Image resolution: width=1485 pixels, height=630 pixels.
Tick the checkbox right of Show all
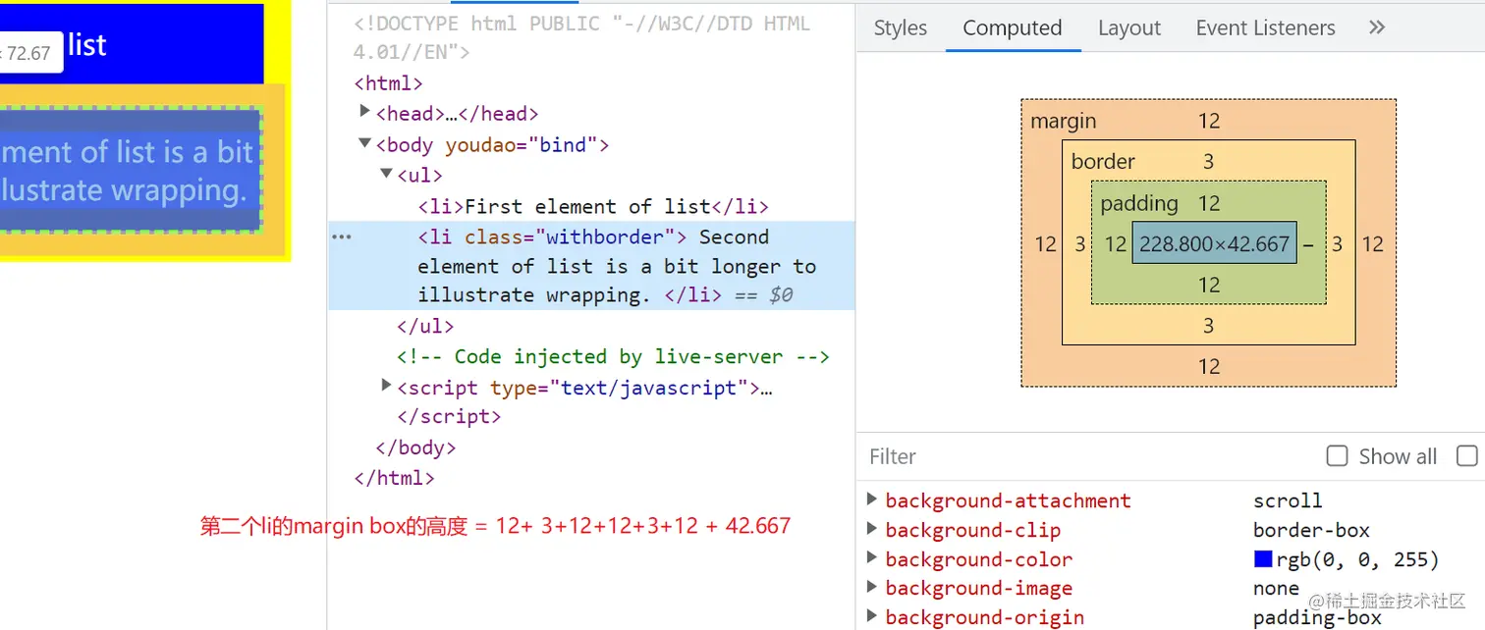pos(1467,456)
